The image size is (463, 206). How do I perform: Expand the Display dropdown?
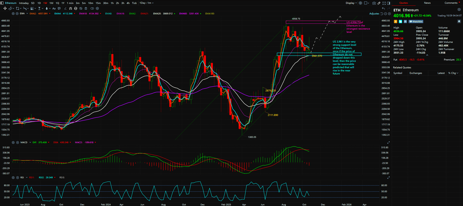pos(351,3)
